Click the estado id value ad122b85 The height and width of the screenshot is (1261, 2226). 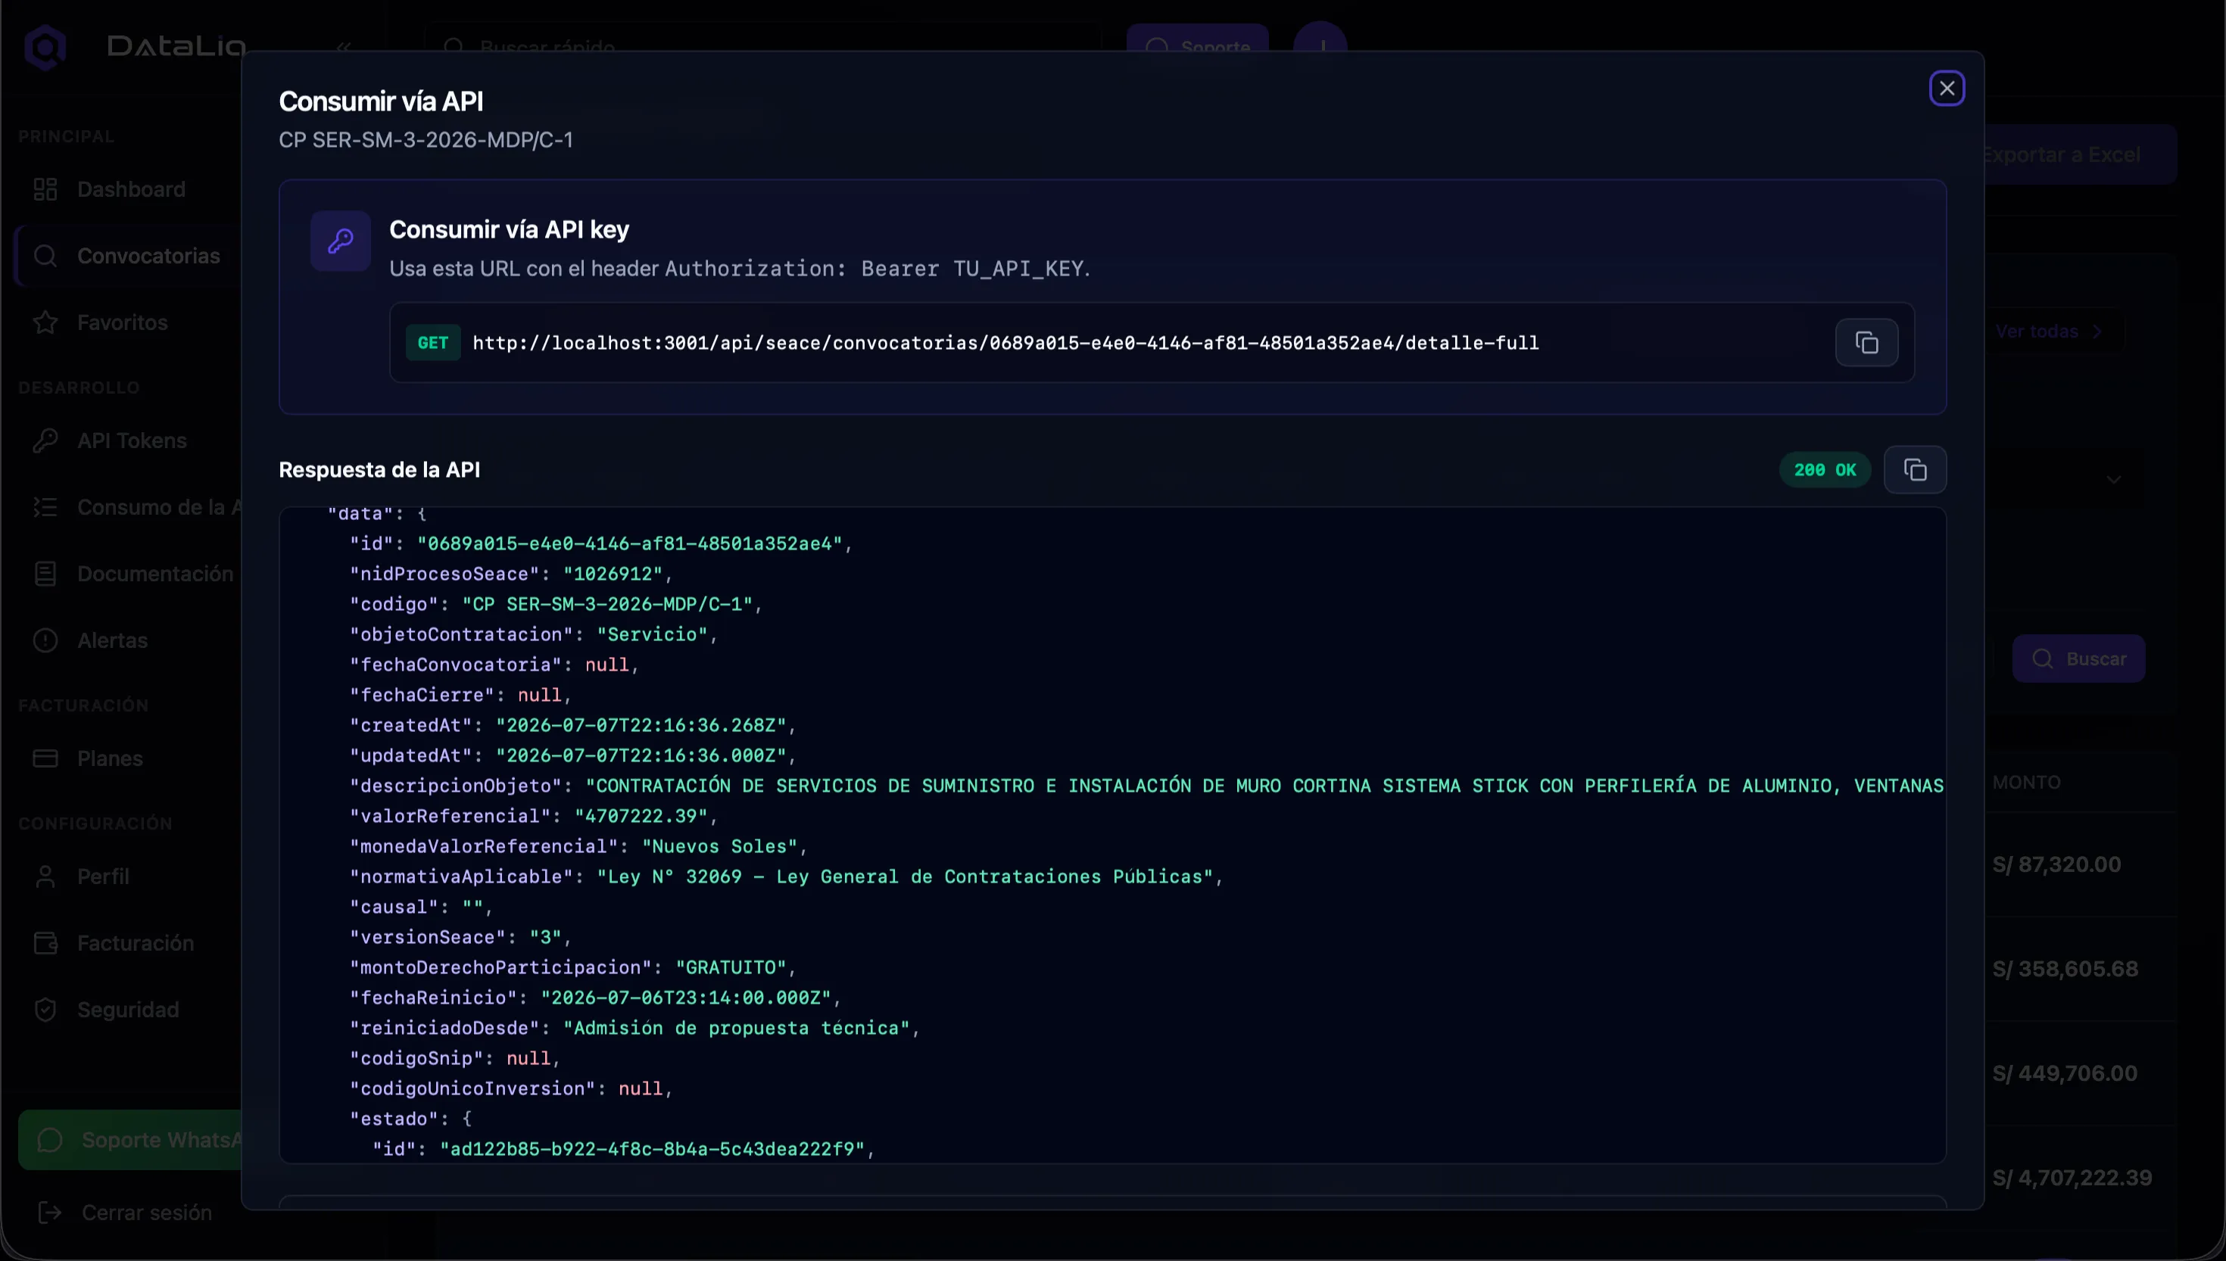[x=652, y=1149]
